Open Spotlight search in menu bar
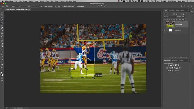This screenshot has height=109, width=194. (x=188, y=1)
